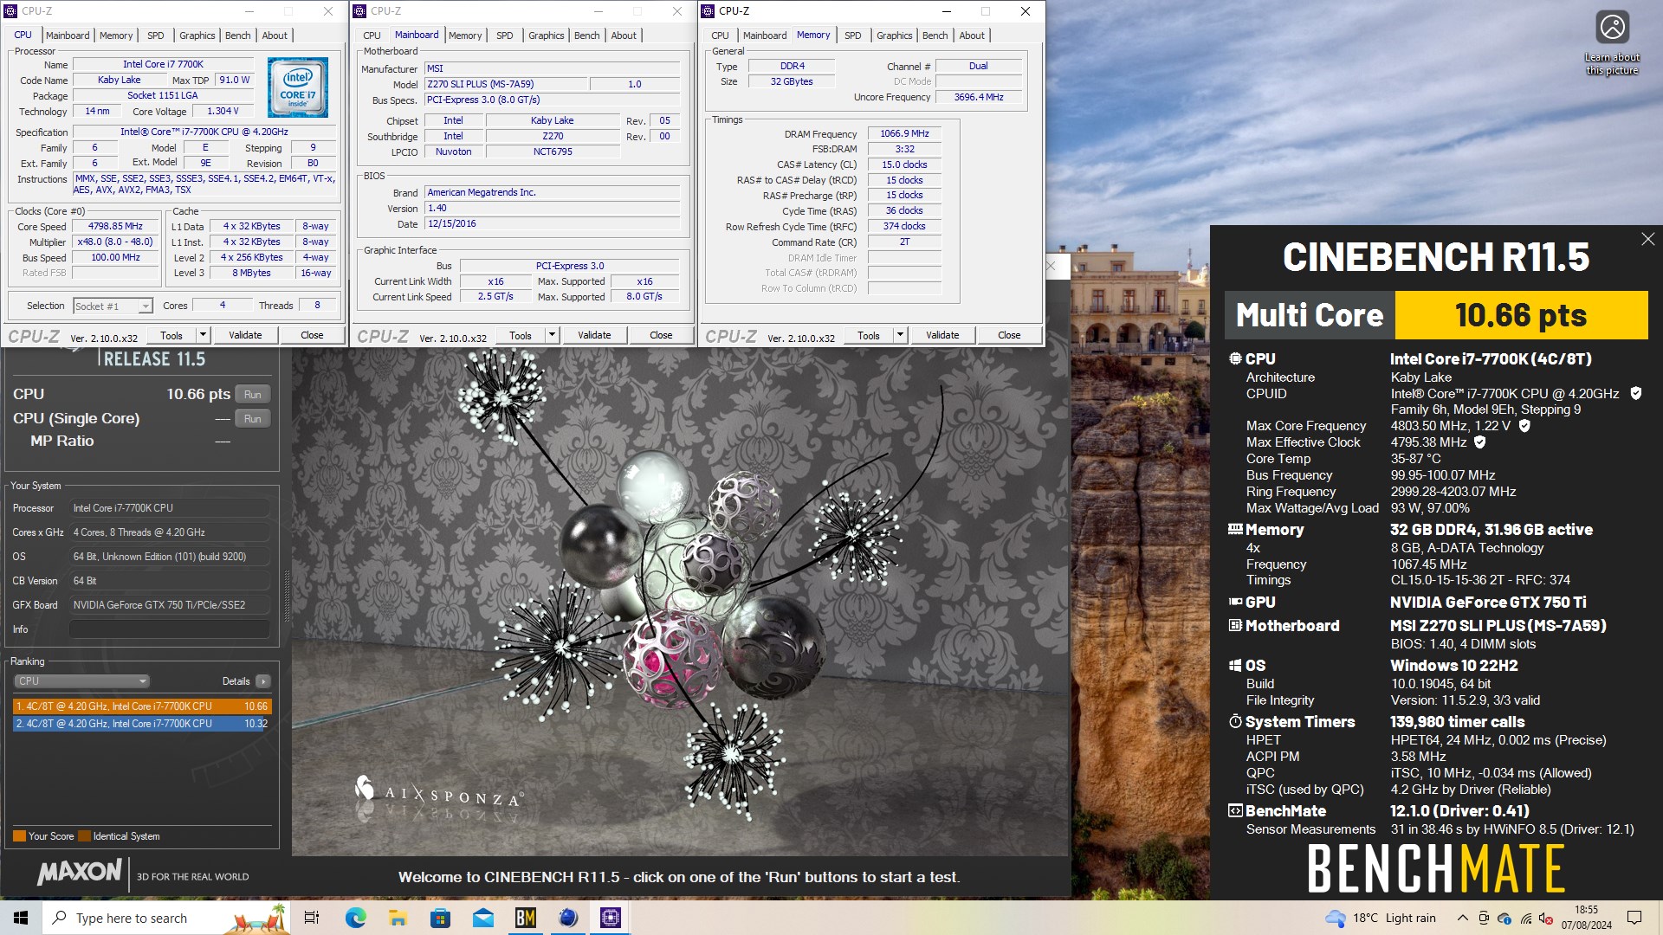Select the Mainboard tab in first CPU-Z window
1663x935 pixels.
[68, 35]
